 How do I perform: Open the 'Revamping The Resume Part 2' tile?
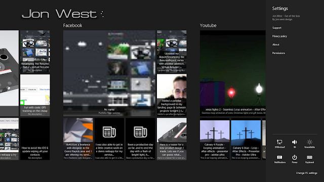pyautogui.click(x=35, y=52)
